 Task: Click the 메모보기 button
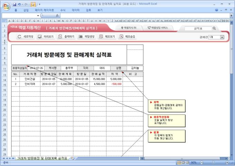tap(107, 37)
